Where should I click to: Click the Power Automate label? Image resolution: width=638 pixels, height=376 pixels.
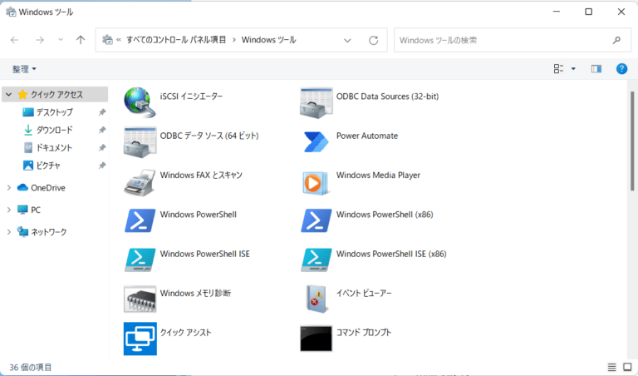coord(367,136)
